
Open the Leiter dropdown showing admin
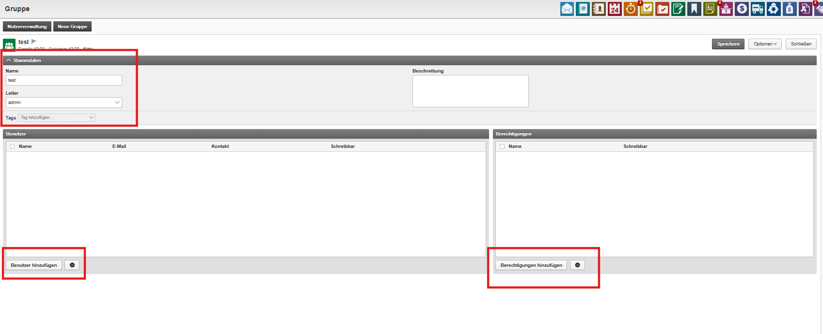point(63,102)
